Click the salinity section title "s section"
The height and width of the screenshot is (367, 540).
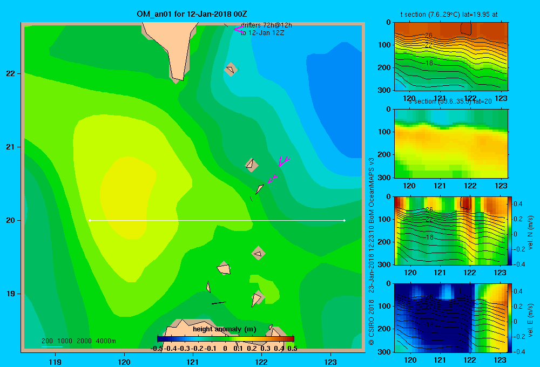(x=422, y=101)
